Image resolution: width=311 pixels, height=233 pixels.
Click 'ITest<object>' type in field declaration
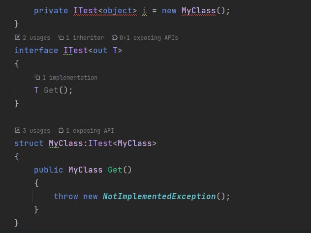coord(105,11)
